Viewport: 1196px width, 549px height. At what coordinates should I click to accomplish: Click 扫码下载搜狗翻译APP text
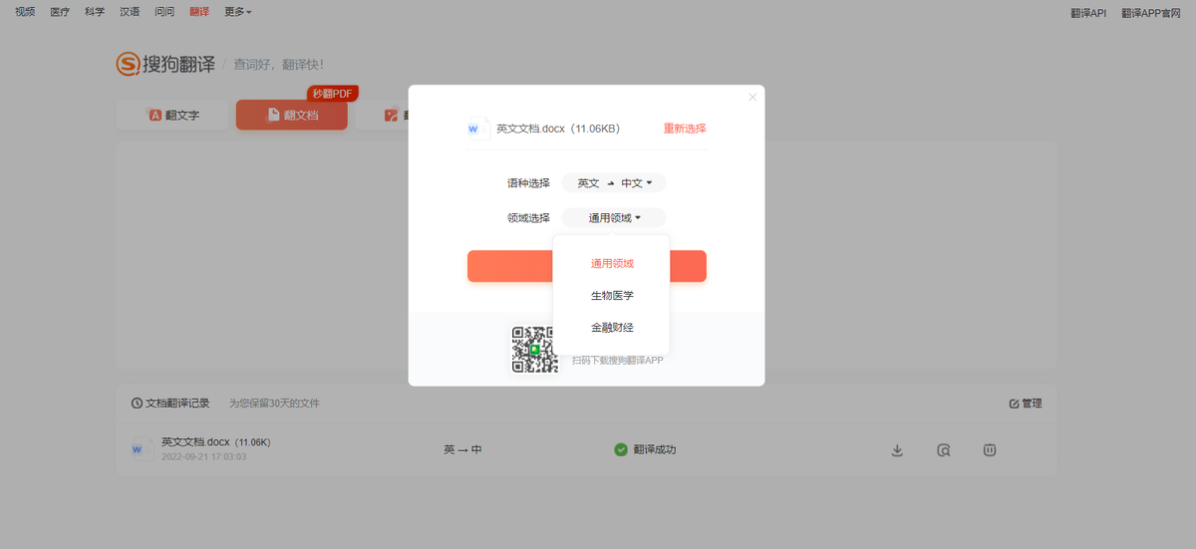(618, 360)
